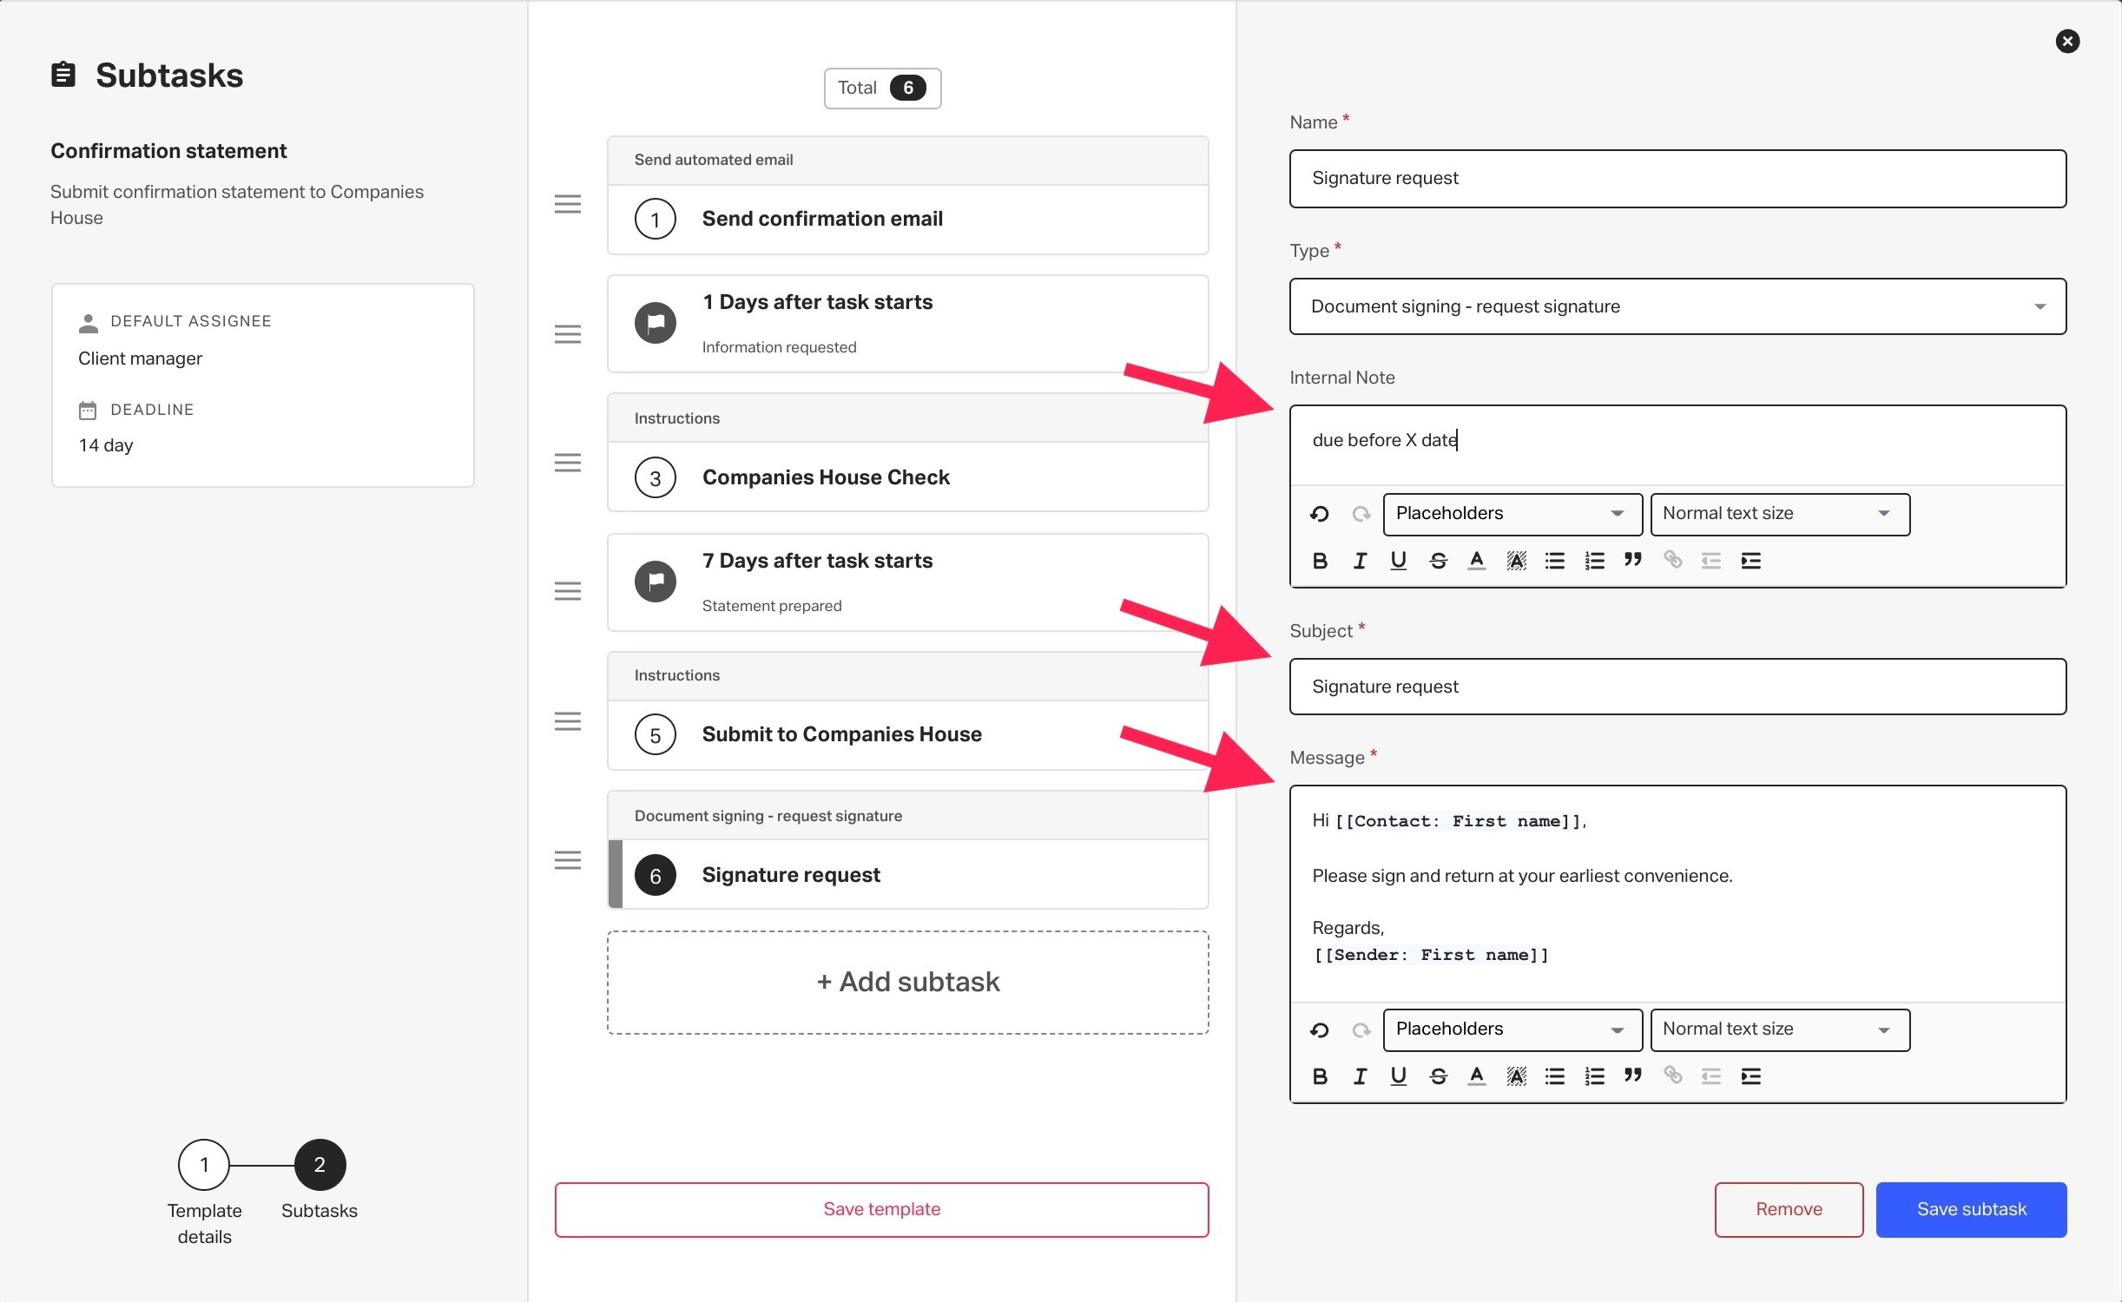Click link icon in Internal Note toolbar
This screenshot has height=1302, width=2122.
1672,561
